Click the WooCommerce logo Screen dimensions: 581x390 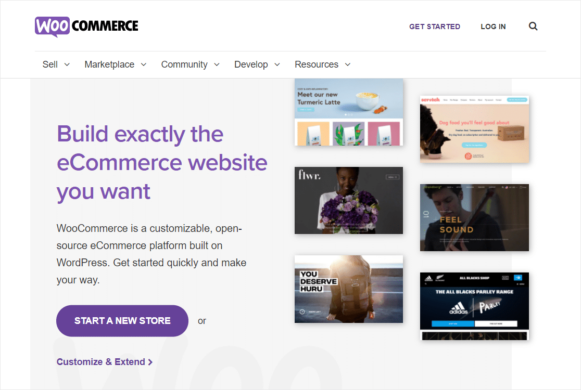pos(86,26)
